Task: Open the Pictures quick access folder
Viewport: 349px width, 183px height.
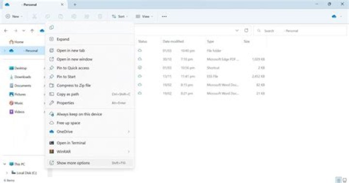Action: (x=17, y=94)
